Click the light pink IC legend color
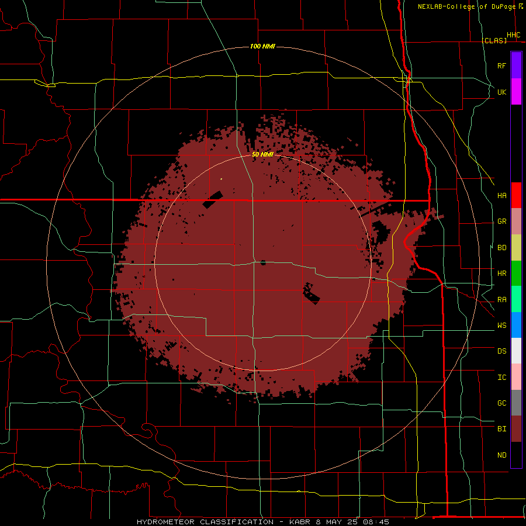 coord(516,377)
